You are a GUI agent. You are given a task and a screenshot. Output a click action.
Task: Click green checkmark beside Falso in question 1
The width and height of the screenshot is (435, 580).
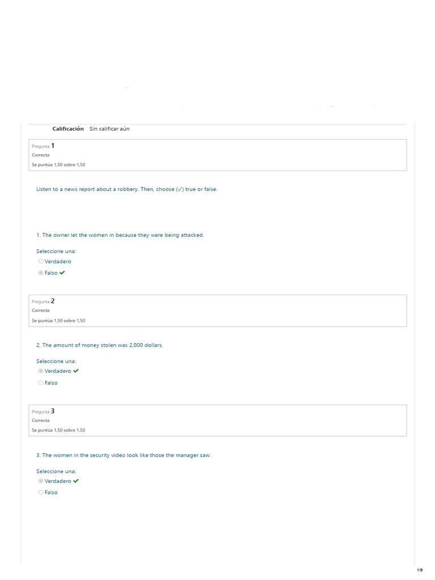tap(62, 273)
